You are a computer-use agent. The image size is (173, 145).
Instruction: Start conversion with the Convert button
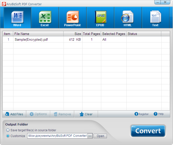click(x=148, y=131)
